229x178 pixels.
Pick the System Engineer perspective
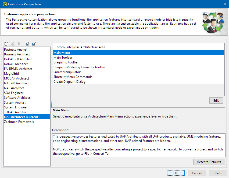point(16,107)
